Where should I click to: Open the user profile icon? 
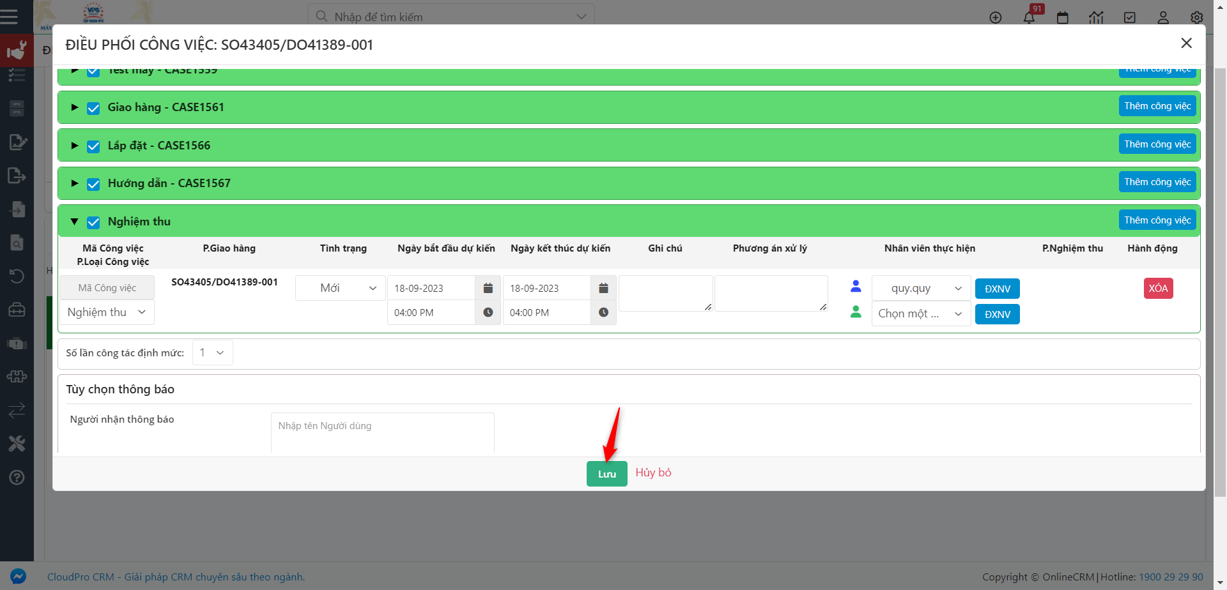click(1163, 17)
